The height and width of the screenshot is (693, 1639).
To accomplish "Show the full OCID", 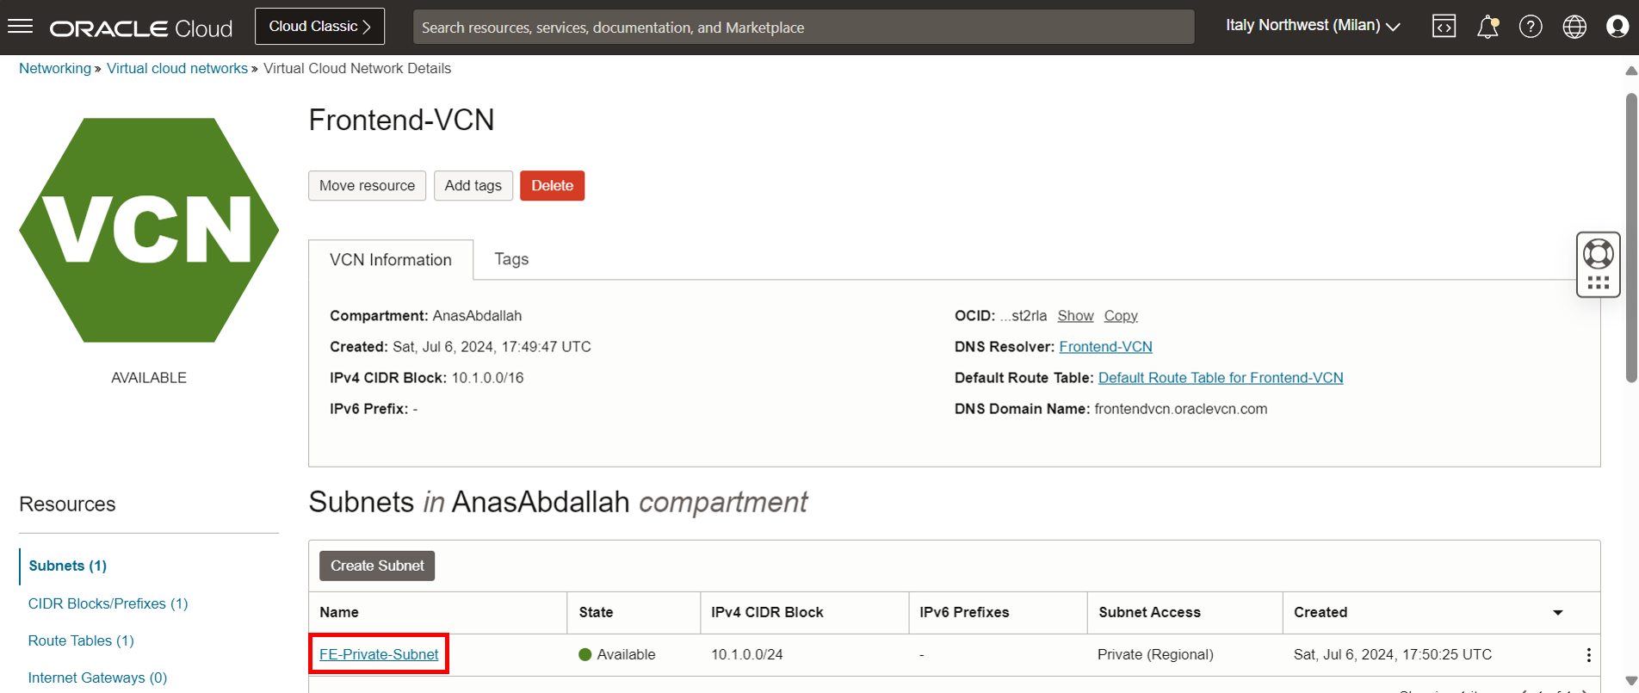I will click(x=1075, y=316).
